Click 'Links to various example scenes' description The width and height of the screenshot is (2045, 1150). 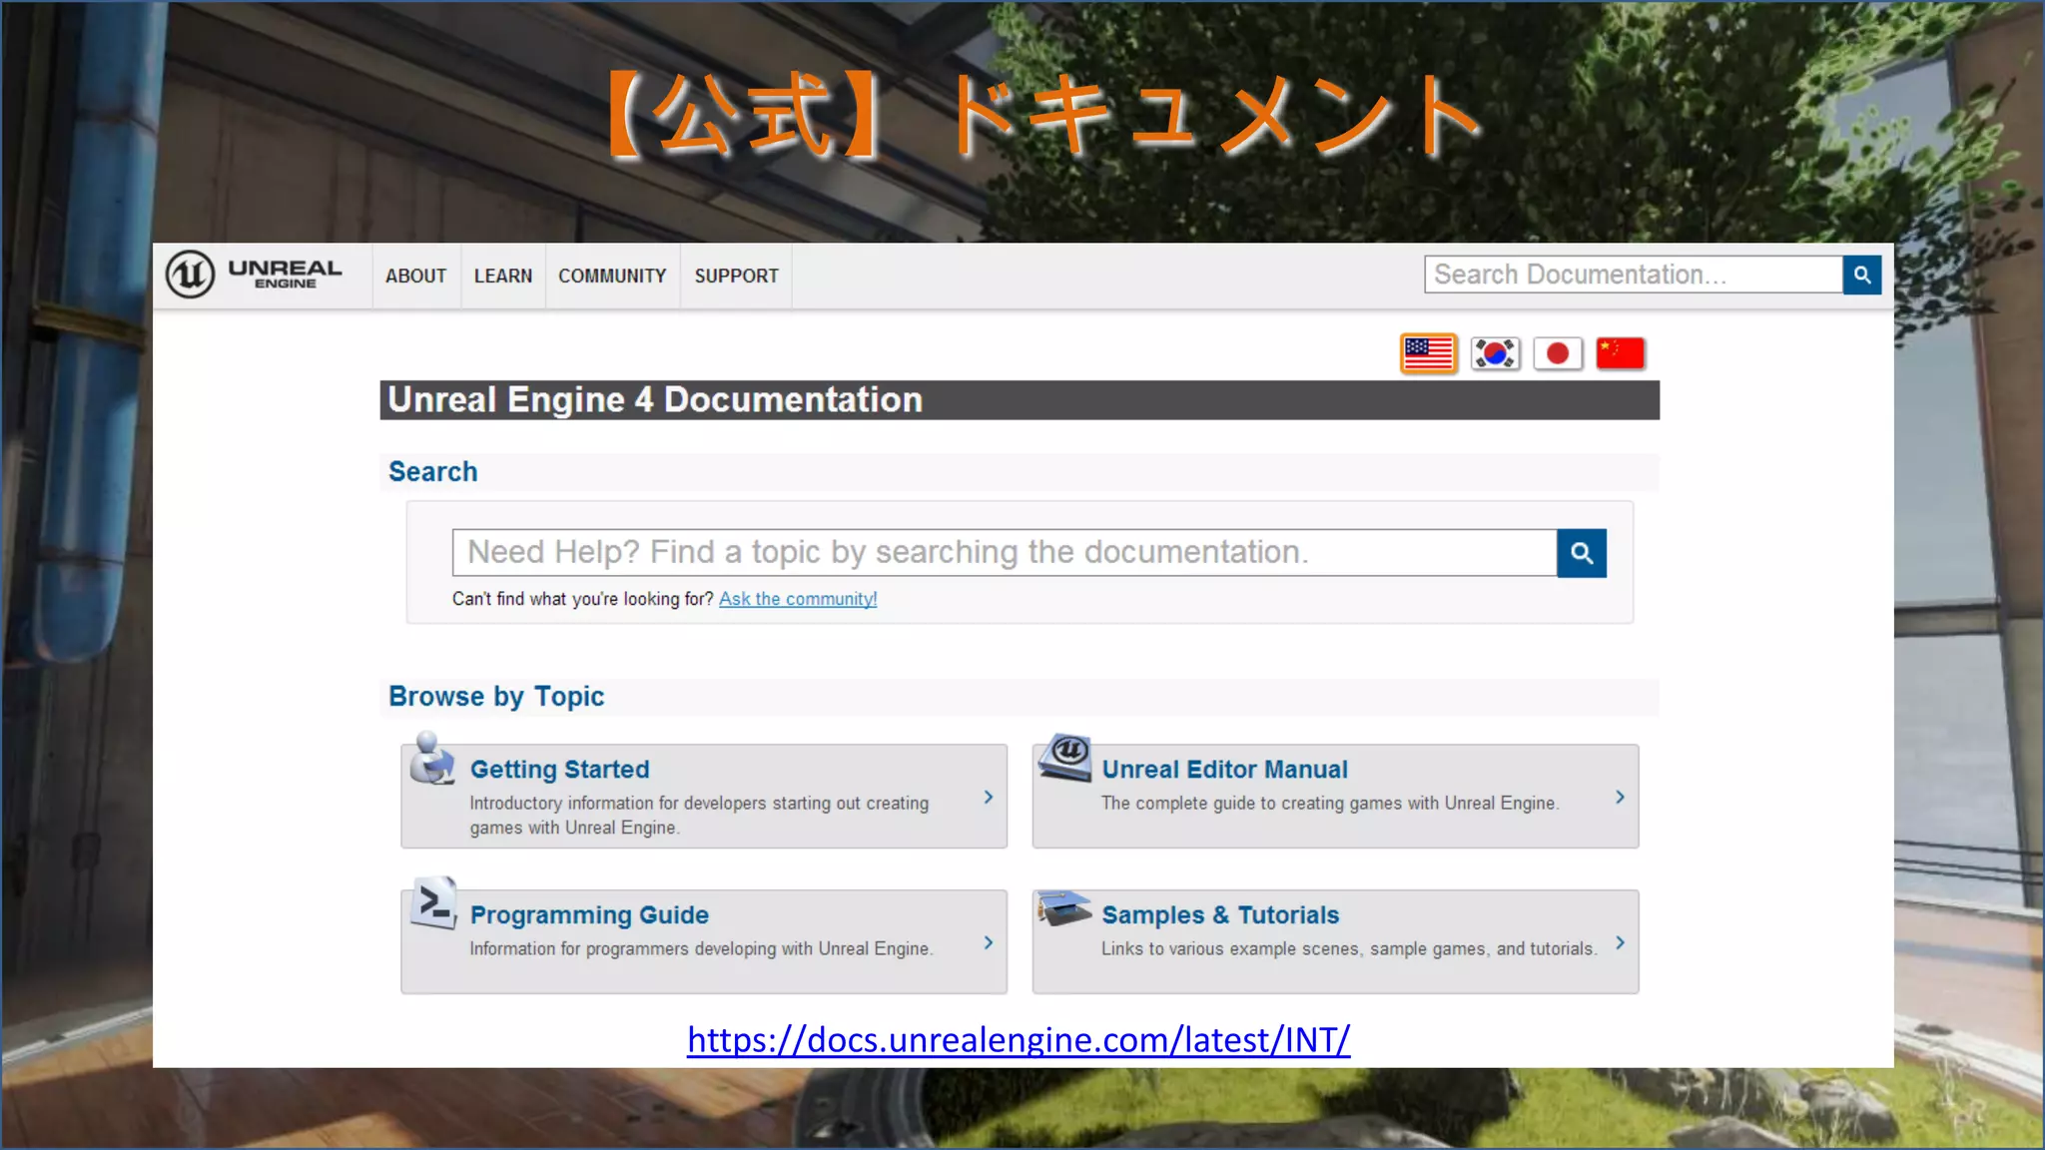click(x=1349, y=949)
